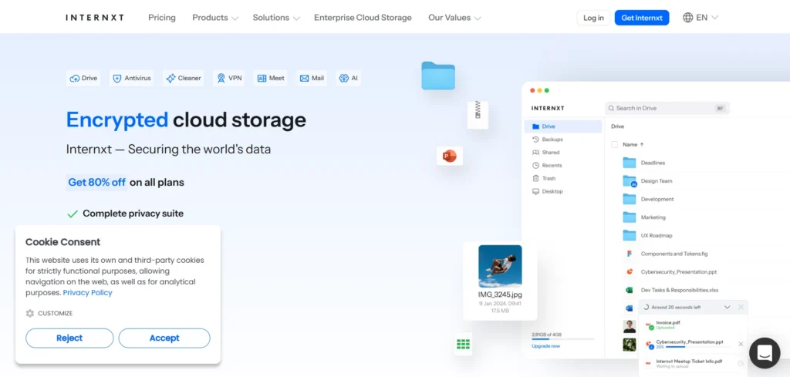Click the Word document icon in the file list
This screenshot has height=377, width=790.
click(x=630, y=308)
